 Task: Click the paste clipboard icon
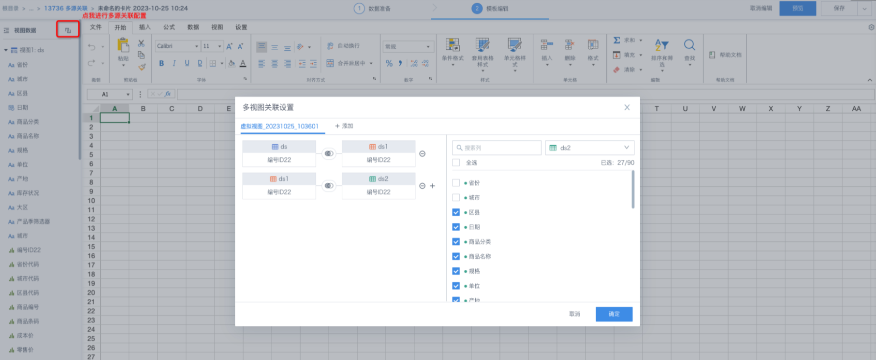(x=123, y=45)
